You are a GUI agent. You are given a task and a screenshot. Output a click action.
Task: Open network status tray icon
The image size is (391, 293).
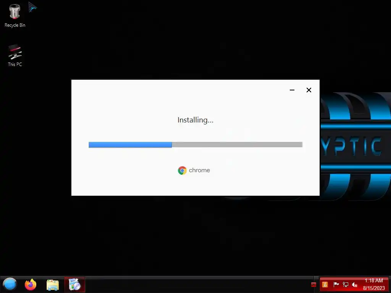click(x=345, y=285)
